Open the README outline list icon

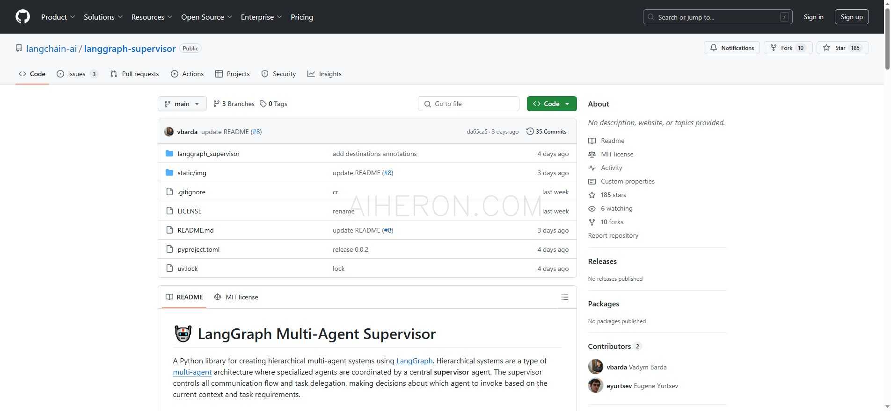(565, 297)
